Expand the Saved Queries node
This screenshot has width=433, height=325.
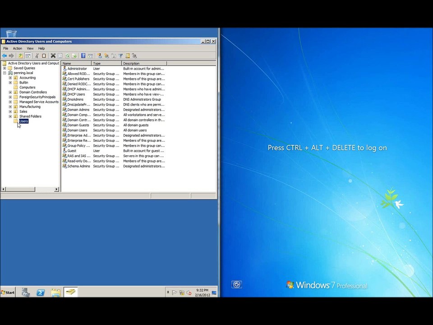[5, 68]
